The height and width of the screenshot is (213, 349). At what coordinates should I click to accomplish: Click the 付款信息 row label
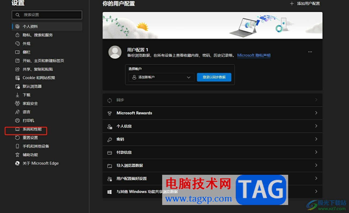[124, 152]
